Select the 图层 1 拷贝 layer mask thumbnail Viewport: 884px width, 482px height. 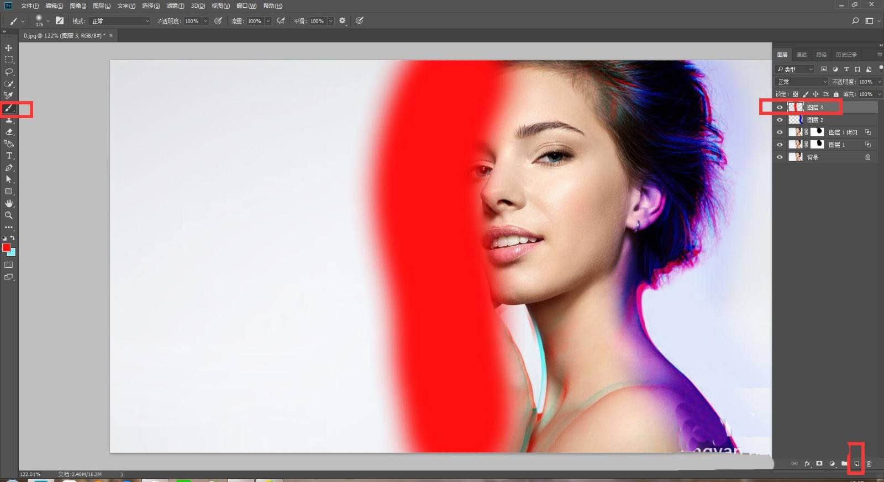click(817, 132)
